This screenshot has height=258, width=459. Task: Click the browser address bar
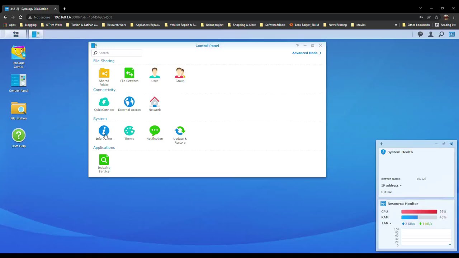tap(222, 17)
